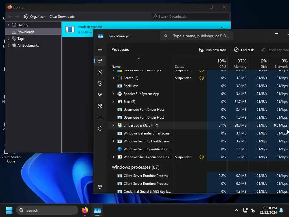
Task: Select Processes page icon in Task Manager sidebar
Action: click(x=100, y=61)
